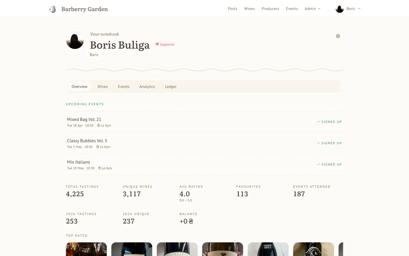The width and height of the screenshot is (409, 256).
Task: Switch to the Analytics tab
Action: 147,86
